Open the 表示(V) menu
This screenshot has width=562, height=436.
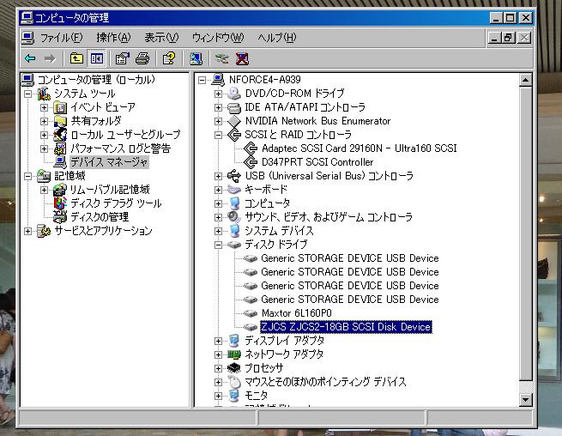click(x=161, y=37)
